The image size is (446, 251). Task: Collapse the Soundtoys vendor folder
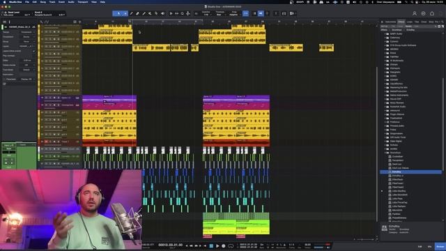(385, 153)
